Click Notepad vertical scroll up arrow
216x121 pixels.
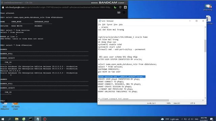tap(205, 27)
